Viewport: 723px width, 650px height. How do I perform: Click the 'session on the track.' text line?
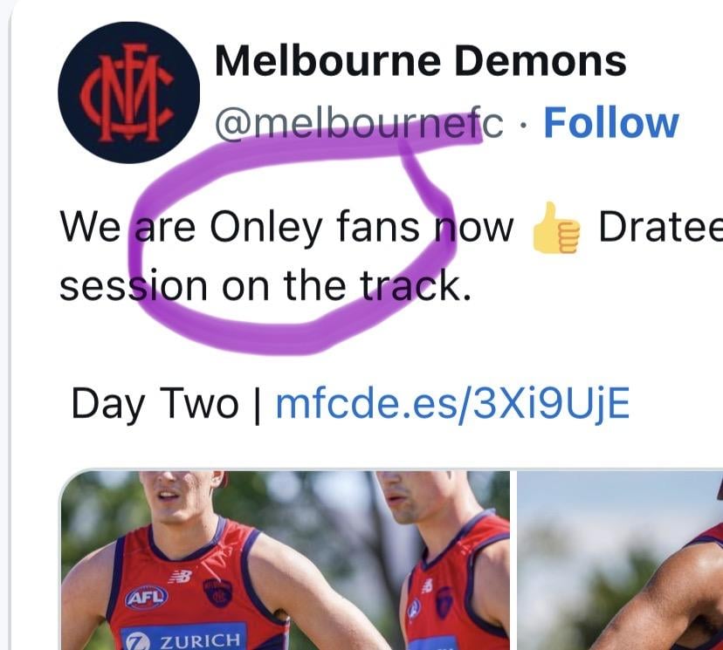(x=265, y=285)
